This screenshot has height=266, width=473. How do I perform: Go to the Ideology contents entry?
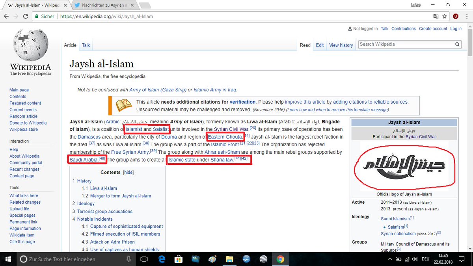point(86,204)
